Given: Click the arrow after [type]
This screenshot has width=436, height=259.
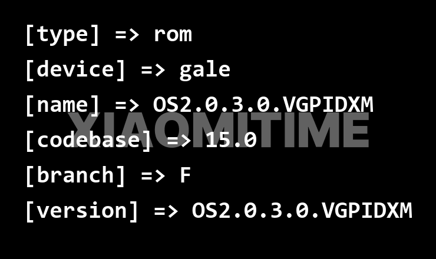Looking at the screenshot, I should click(x=127, y=35).
